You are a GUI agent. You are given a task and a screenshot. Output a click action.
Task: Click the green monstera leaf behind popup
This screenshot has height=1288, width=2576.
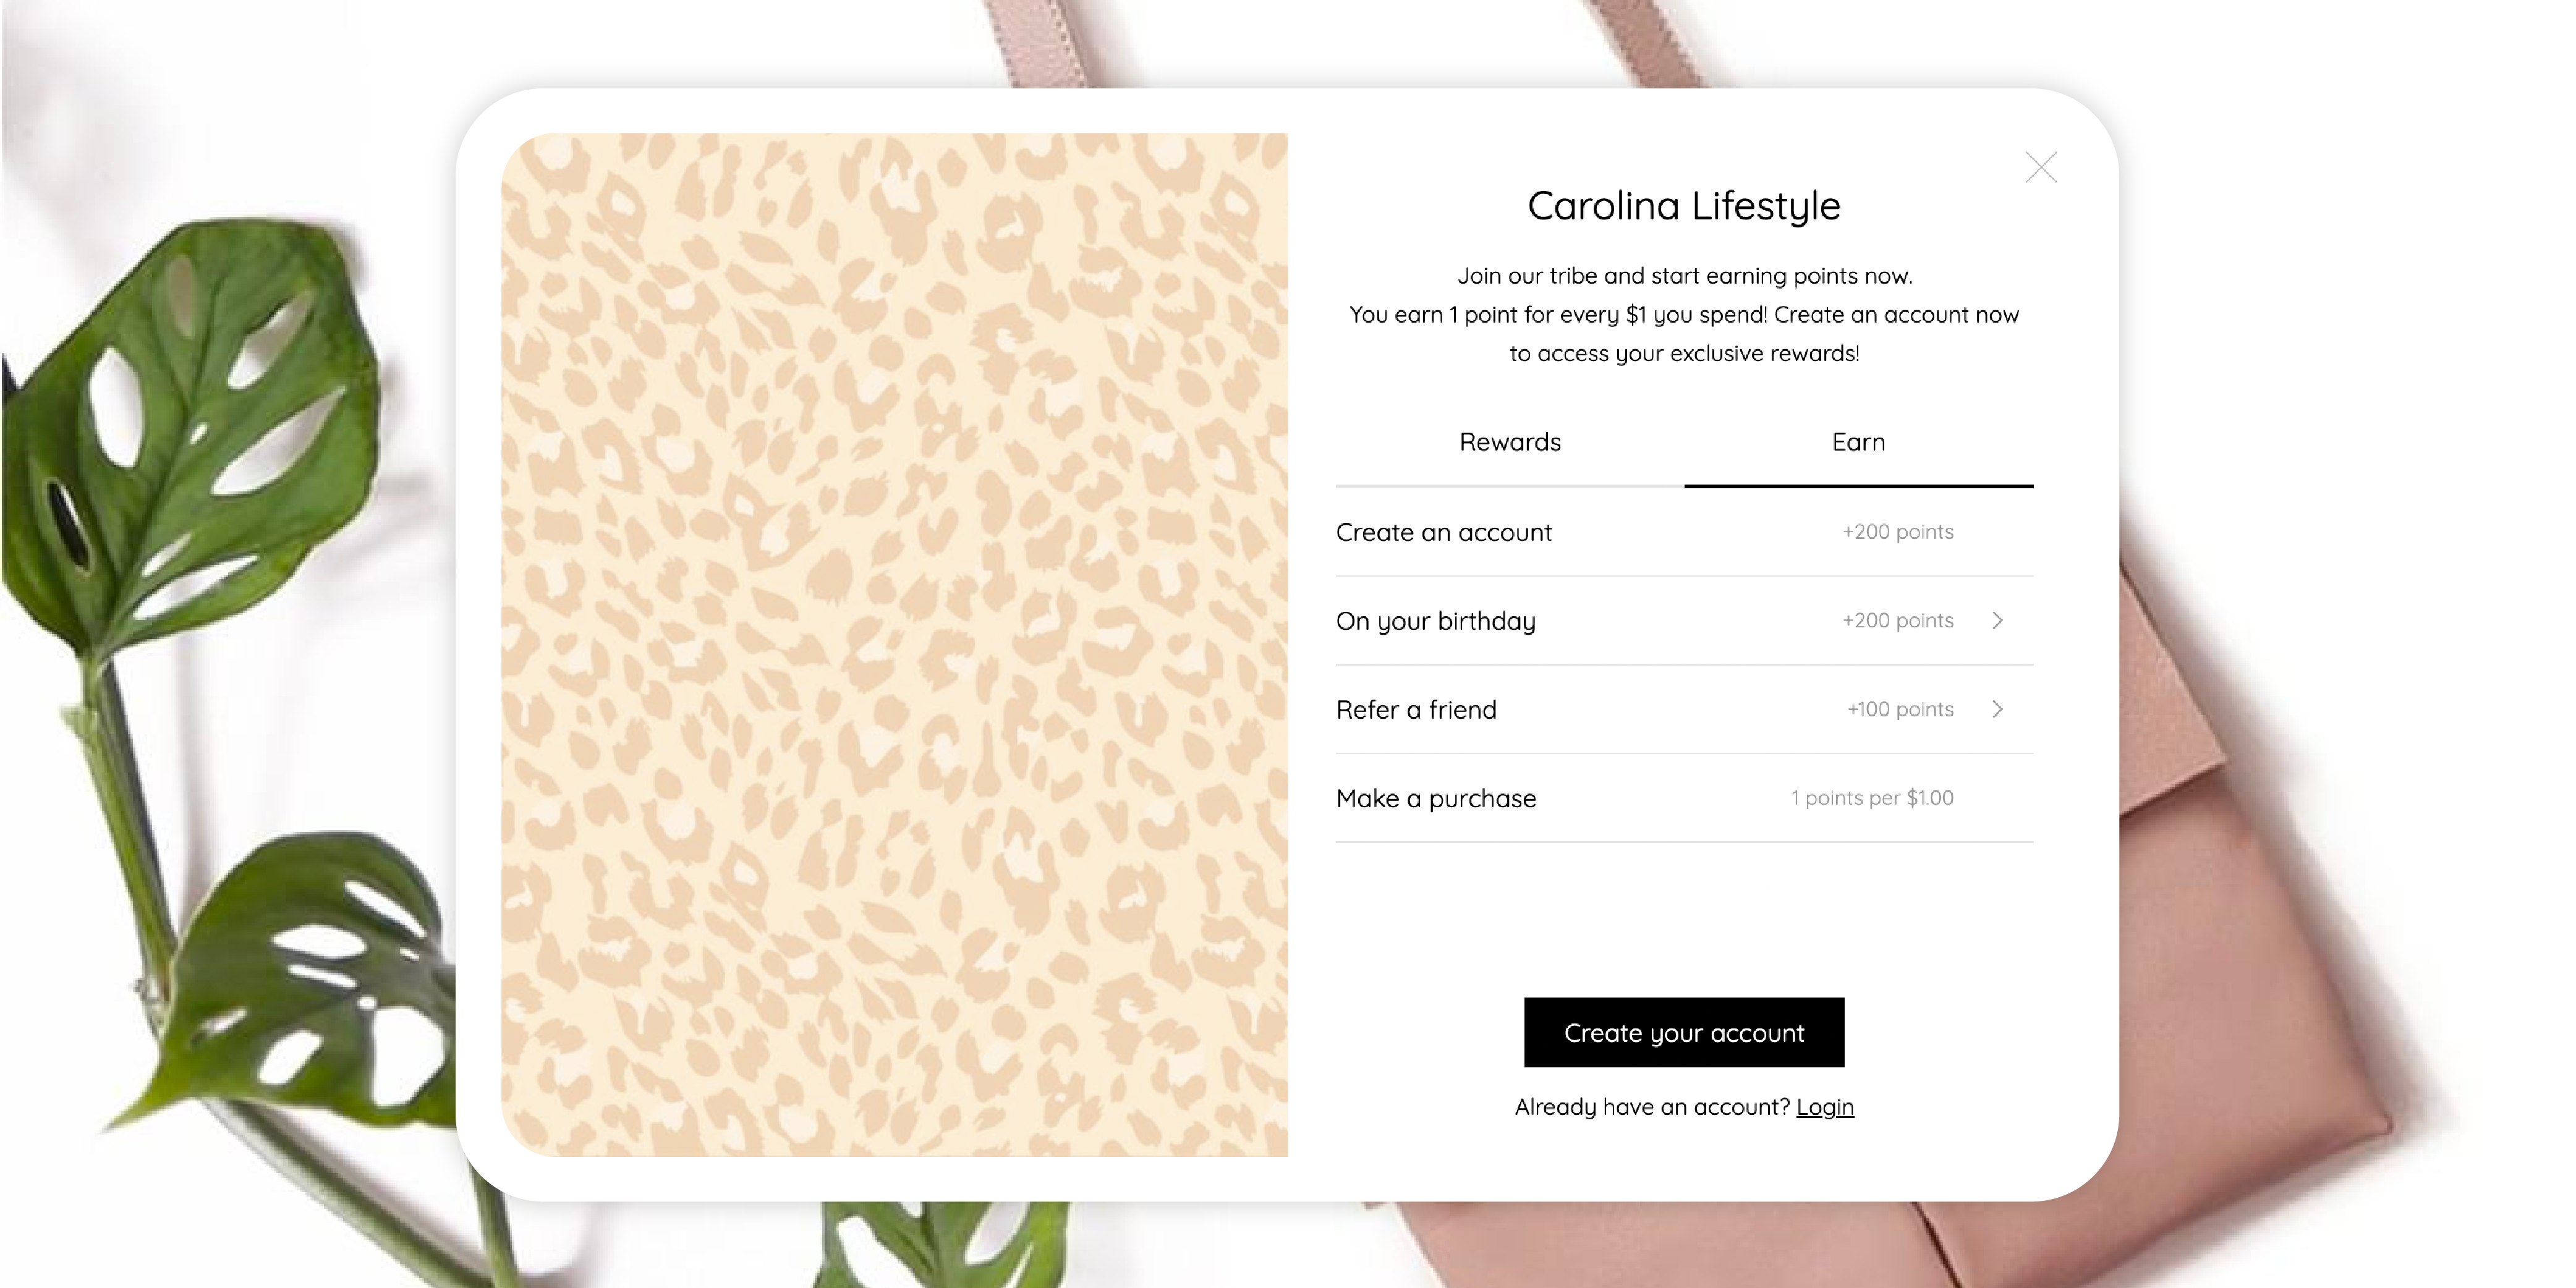[x=190, y=440]
